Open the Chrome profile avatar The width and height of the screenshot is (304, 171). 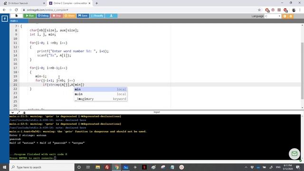(294, 10)
